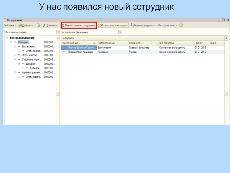Click row icon for Петров Иван Иванович
230x173 pixels.
[x=64, y=52]
